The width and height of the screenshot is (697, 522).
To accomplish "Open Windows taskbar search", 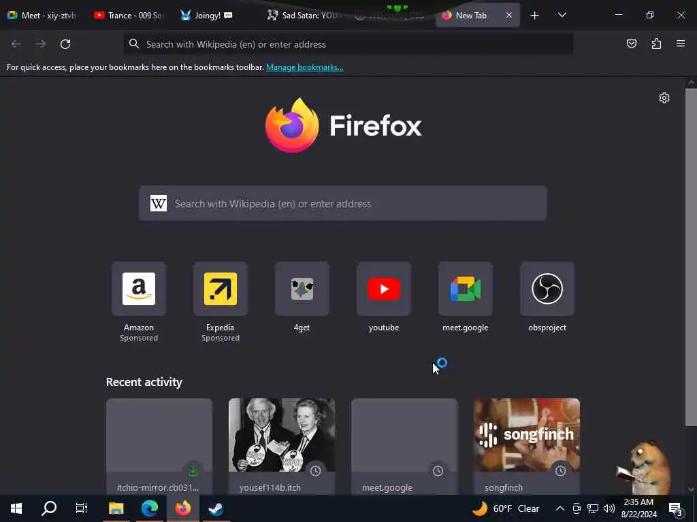I will [49, 508].
